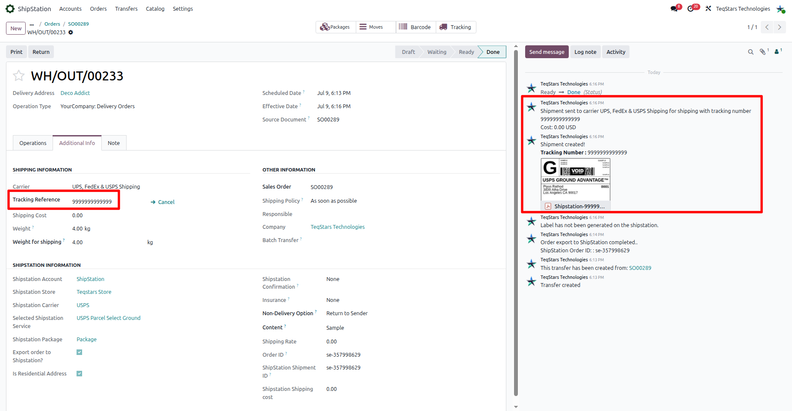Click the Print button
This screenshot has height=411, width=792.
16,52
